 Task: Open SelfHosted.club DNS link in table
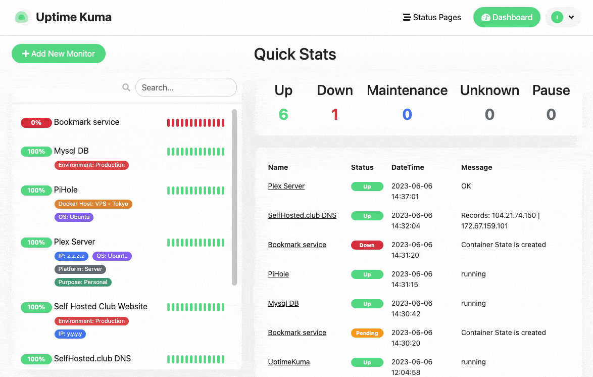coord(302,215)
